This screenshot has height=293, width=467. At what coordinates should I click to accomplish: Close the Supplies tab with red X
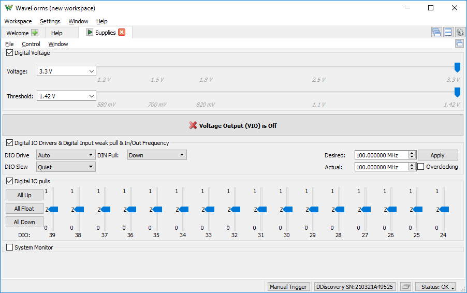coord(122,32)
